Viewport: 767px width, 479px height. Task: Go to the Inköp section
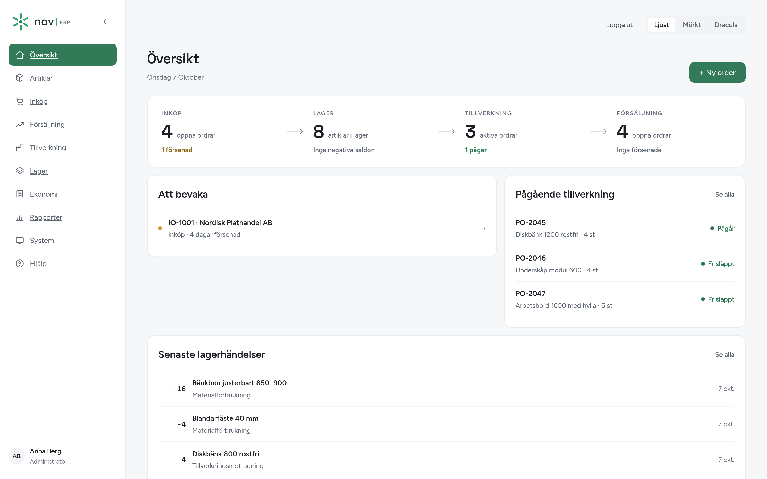(39, 101)
